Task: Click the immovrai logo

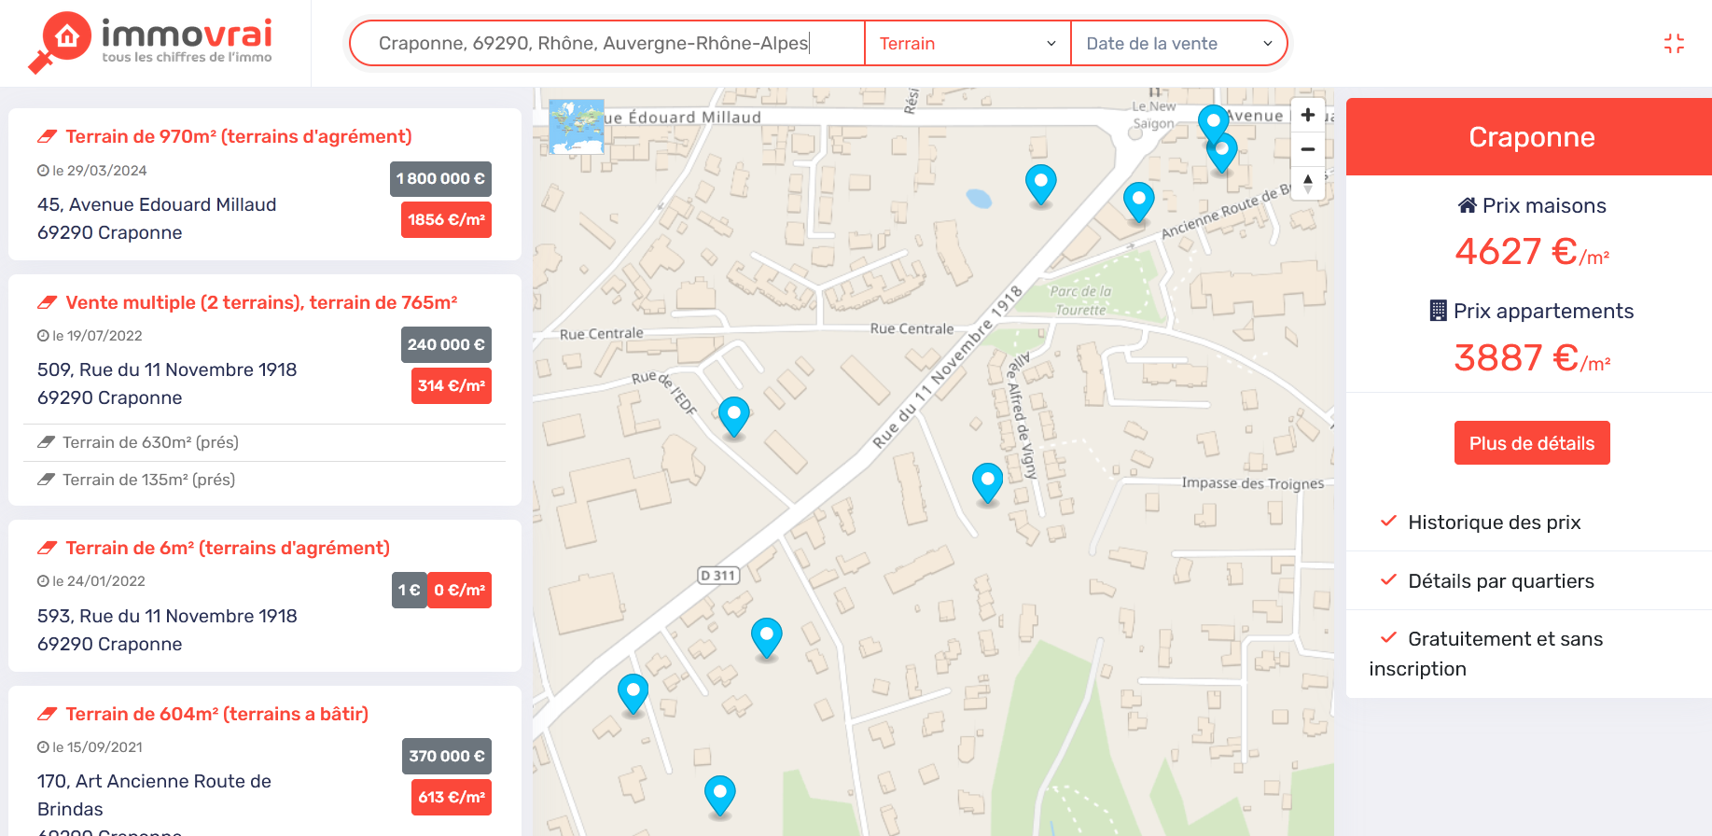Action: pyautogui.click(x=153, y=42)
